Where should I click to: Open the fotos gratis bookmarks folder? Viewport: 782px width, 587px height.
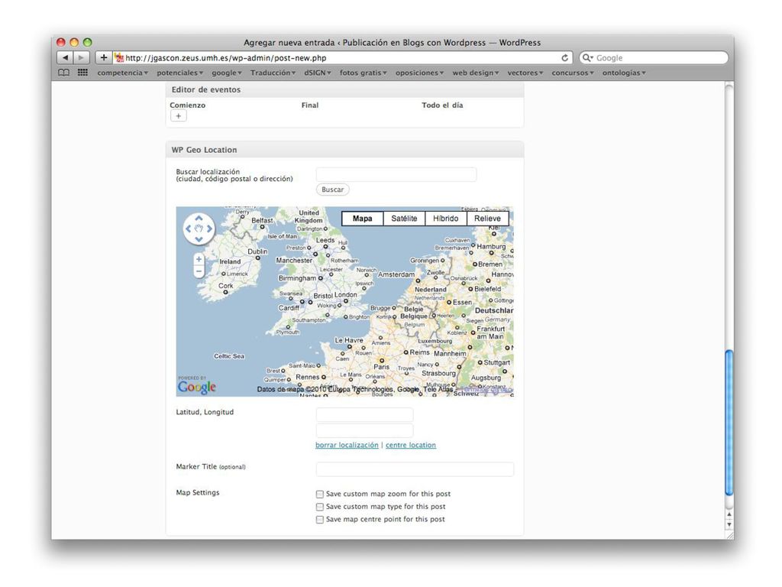363,73
